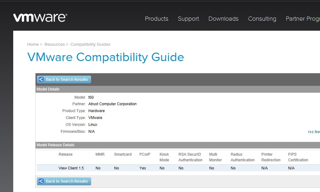Viewport: 320px width, 192px height.
Task: Click the Partner: field label
Action: [x=79, y=104]
